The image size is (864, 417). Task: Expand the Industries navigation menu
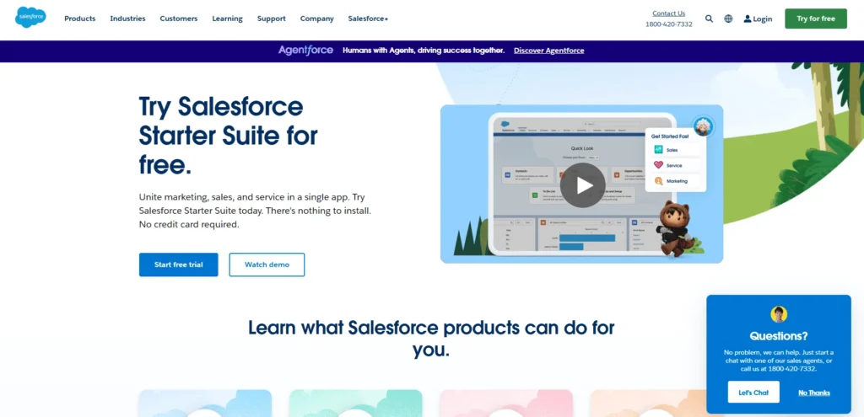click(127, 19)
